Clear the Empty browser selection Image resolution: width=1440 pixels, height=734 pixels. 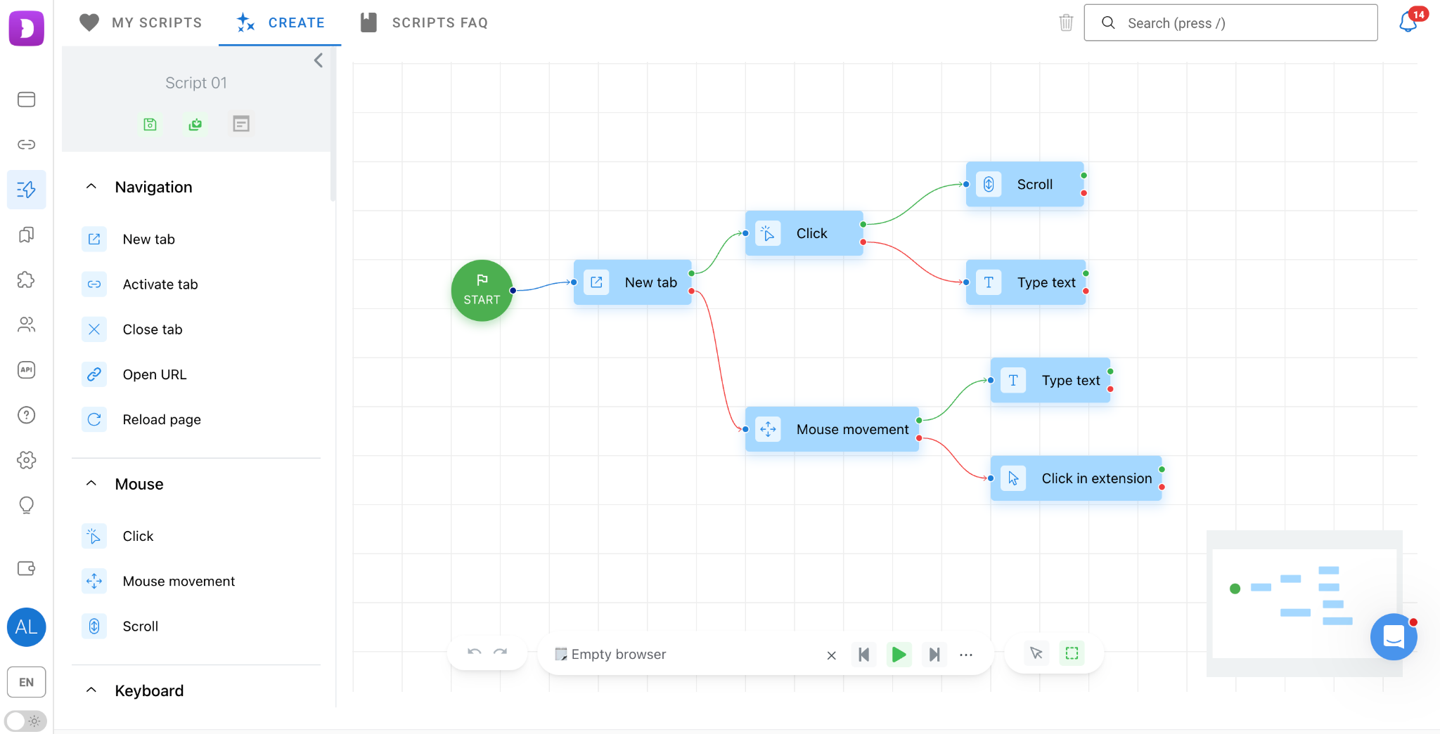831,655
